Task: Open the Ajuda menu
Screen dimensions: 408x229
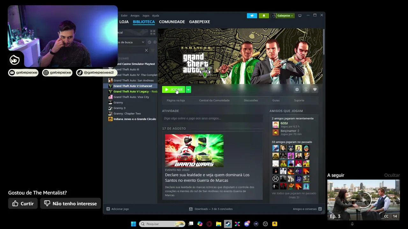Action: pos(156,16)
